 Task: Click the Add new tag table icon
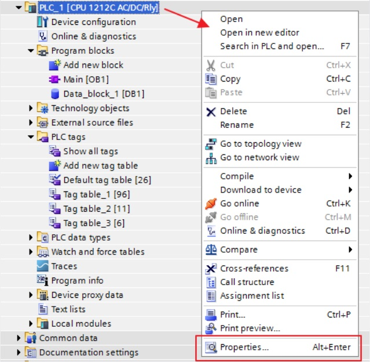pyautogui.click(x=55, y=165)
